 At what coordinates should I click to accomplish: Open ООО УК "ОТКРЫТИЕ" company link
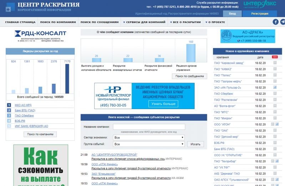tap(228, 155)
